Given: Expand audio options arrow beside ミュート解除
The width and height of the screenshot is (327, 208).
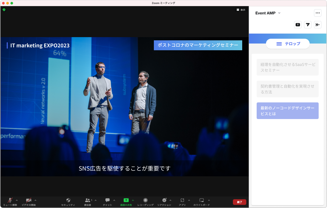Looking at the screenshot, I should coord(17,200).
